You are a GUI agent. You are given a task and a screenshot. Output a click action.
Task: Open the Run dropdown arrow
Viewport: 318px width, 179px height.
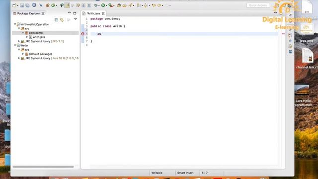coord(106,5)
